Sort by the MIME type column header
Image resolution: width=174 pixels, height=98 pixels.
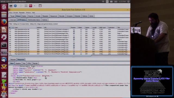(x=103, y=27)
